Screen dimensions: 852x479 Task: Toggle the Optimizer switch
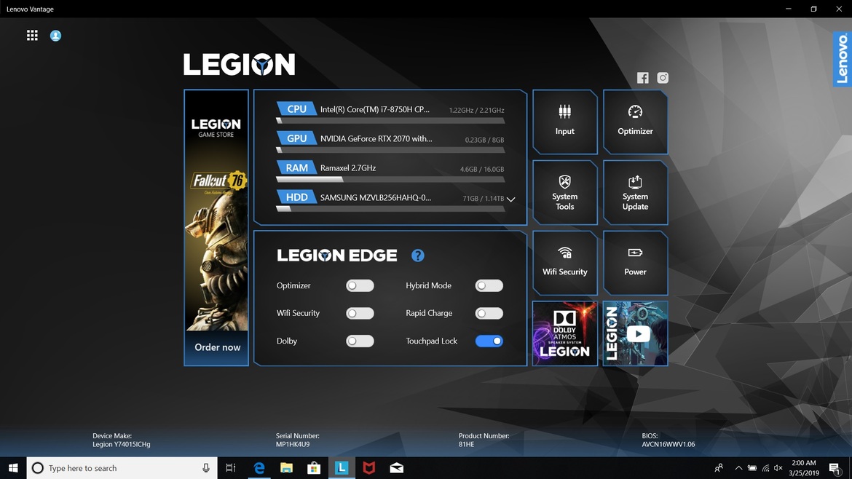point(360,285)
